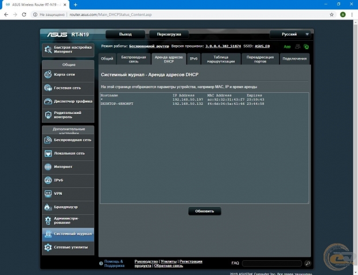Click the Help & Support question icon
Image resolution: width=358 pixels, height=275 pixels.
(x=101, y=264)
